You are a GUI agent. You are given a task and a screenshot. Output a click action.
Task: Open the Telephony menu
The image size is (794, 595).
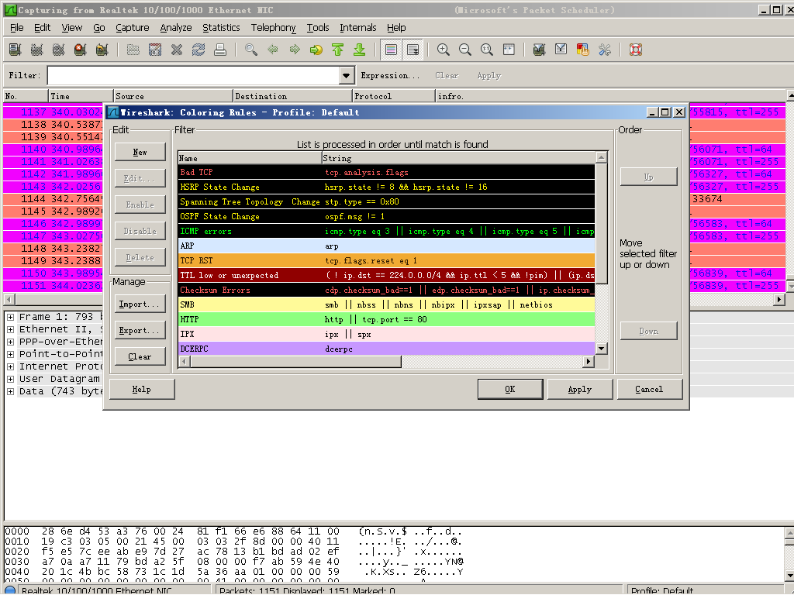coord(273,28)
